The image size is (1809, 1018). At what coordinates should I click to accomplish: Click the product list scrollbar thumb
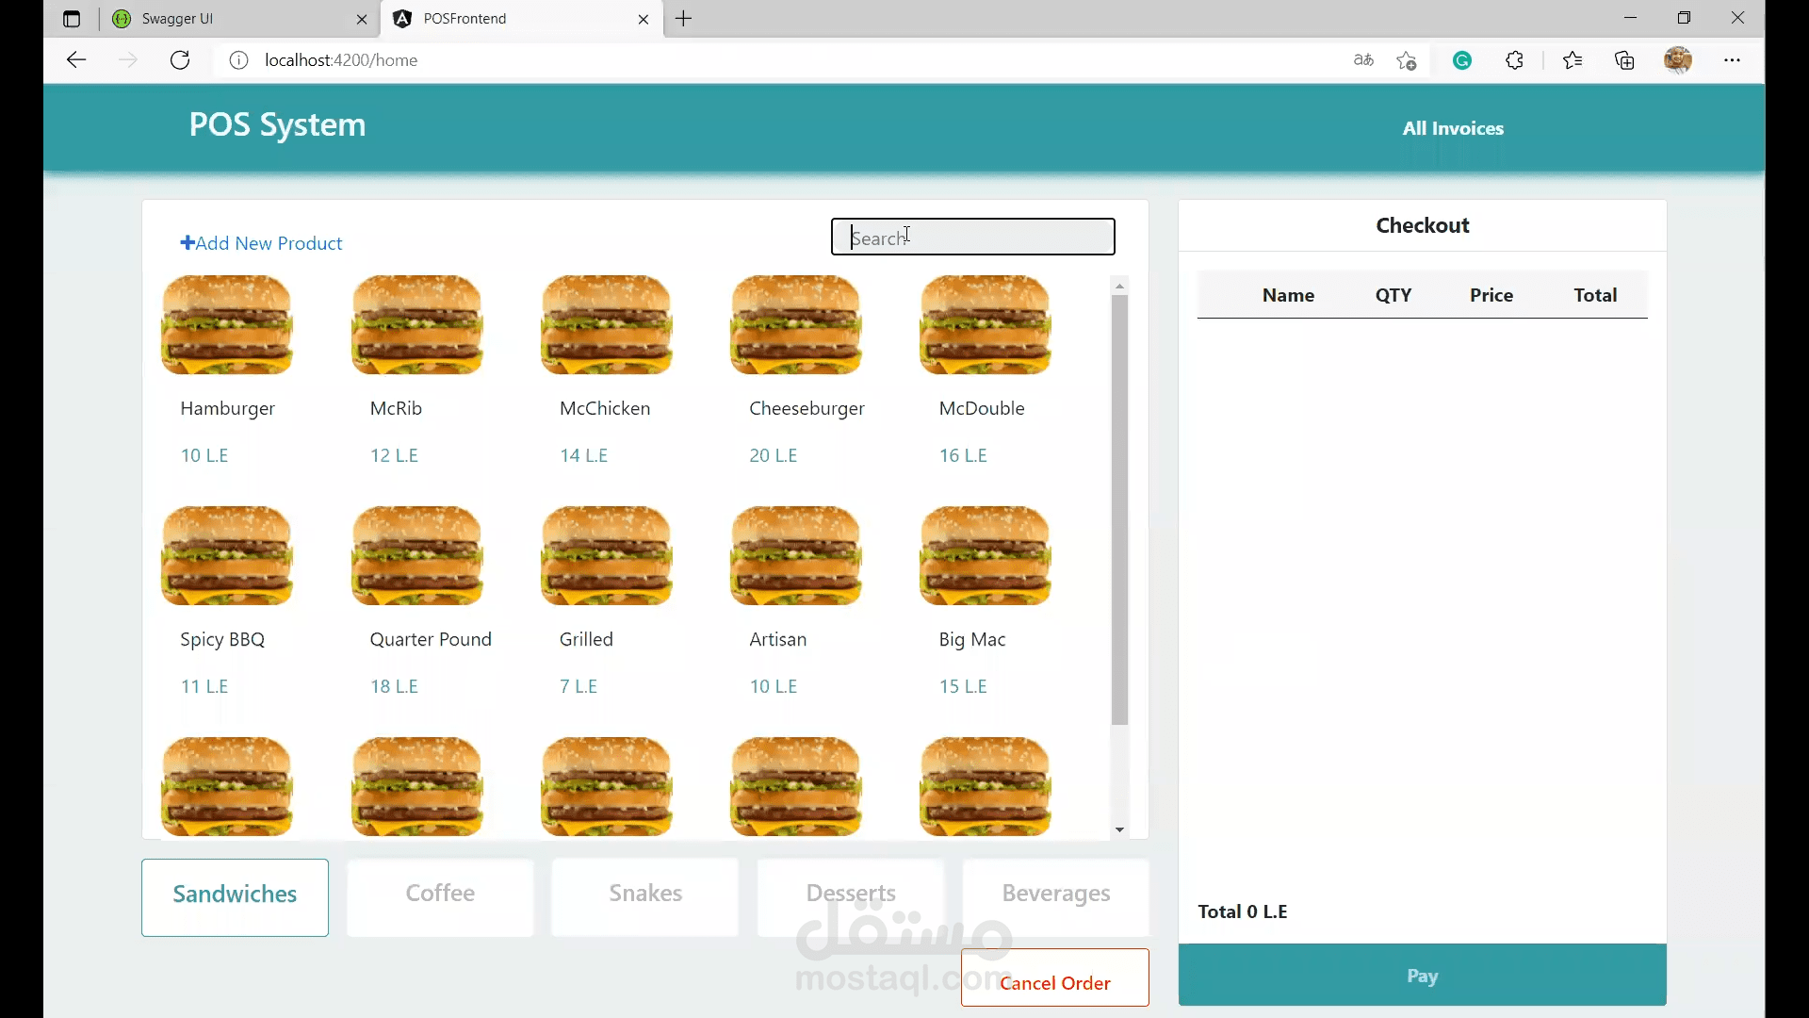pos(1119,510)
